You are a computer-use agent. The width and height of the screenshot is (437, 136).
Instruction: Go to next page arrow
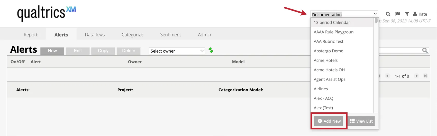(x=417, y=76)
